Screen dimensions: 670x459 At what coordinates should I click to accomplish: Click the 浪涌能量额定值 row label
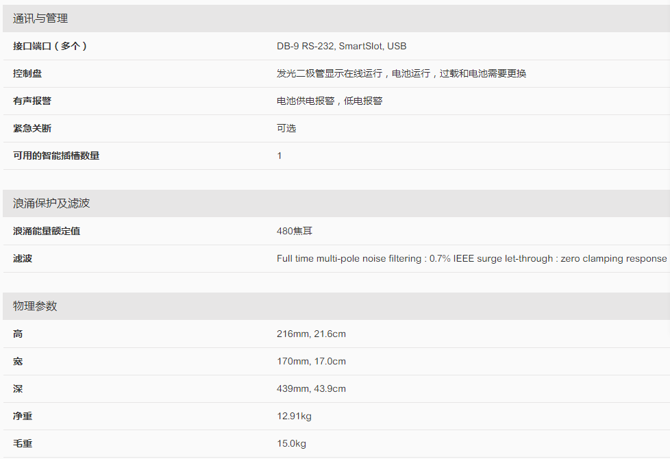47,231
